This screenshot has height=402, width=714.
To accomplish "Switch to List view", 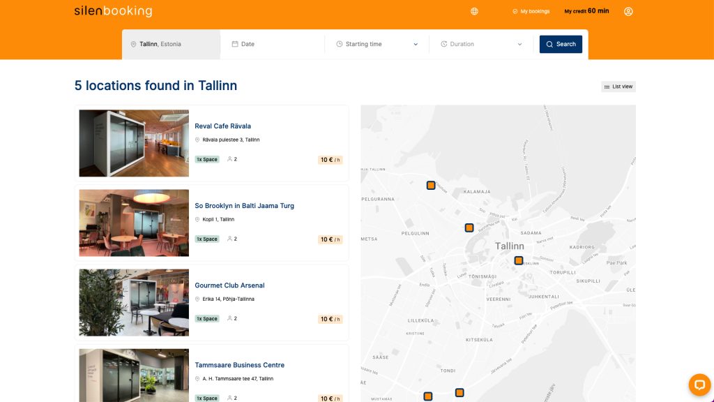I will (618, 87).
